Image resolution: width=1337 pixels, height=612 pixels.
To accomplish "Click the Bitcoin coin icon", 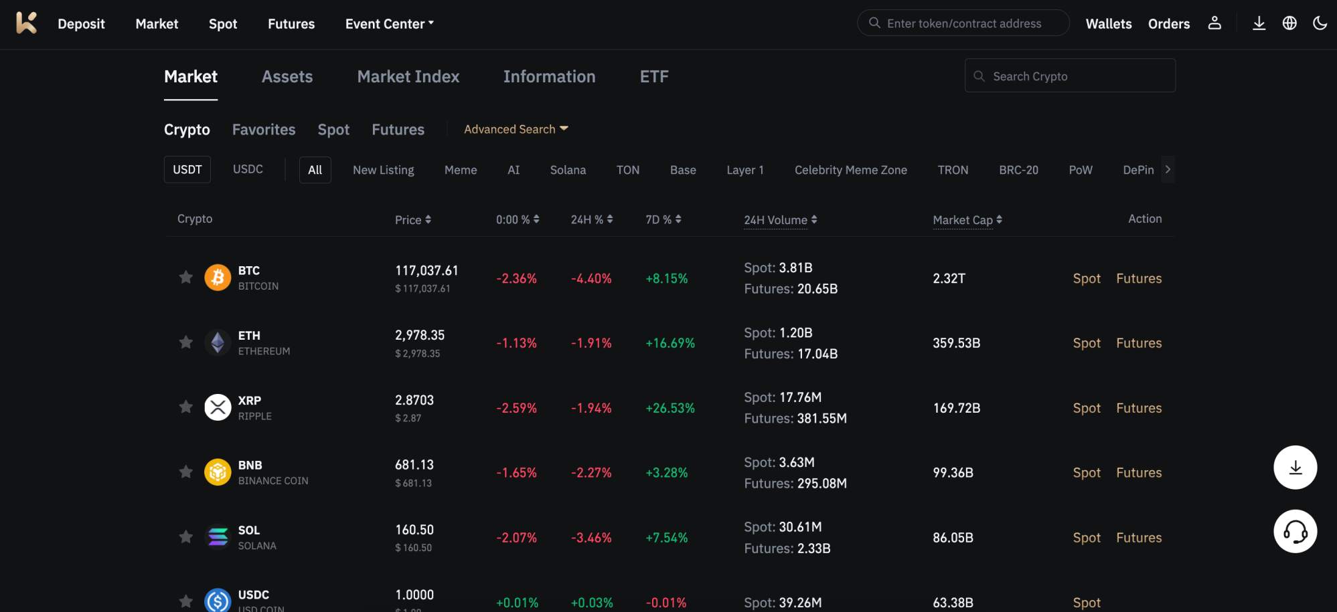I will (218, 277).
